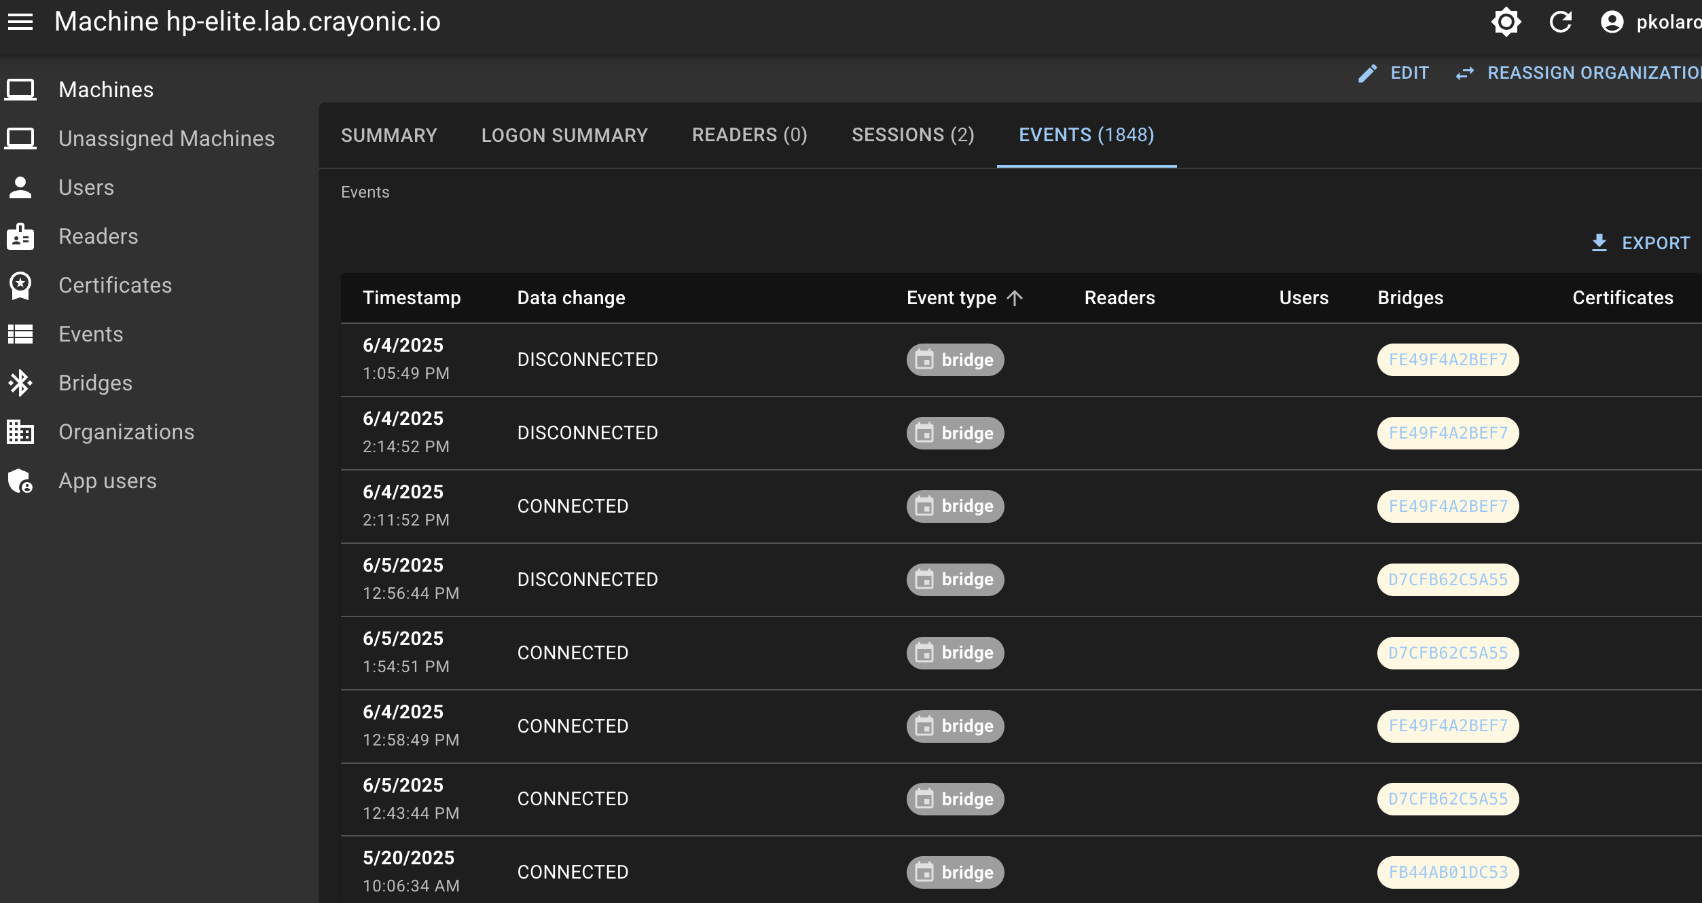Image resolution: width=1702 pixels, height=903 pixels.
Task: Click the Readers badge icon in sidebar
Action: click(20, 236)
